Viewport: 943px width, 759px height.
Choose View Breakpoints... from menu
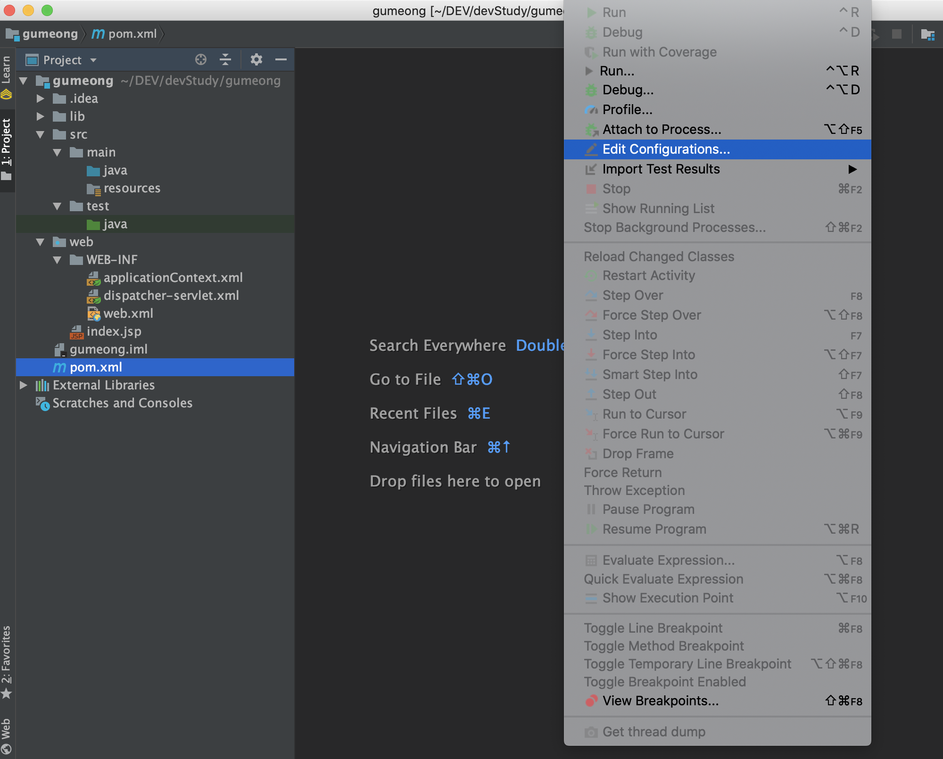(x=660, y=701)
